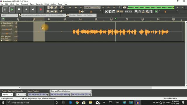Viewport: 187px width, 105px height.
Task: Stop playback with the Stop button
Action: coord(19,9)
